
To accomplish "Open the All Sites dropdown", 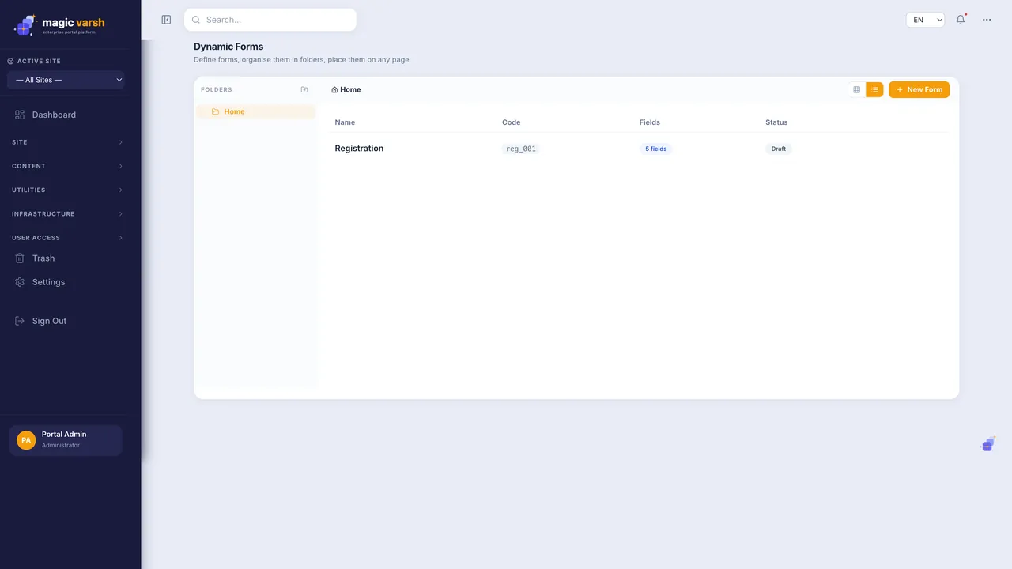I will [x=66, y=80].
